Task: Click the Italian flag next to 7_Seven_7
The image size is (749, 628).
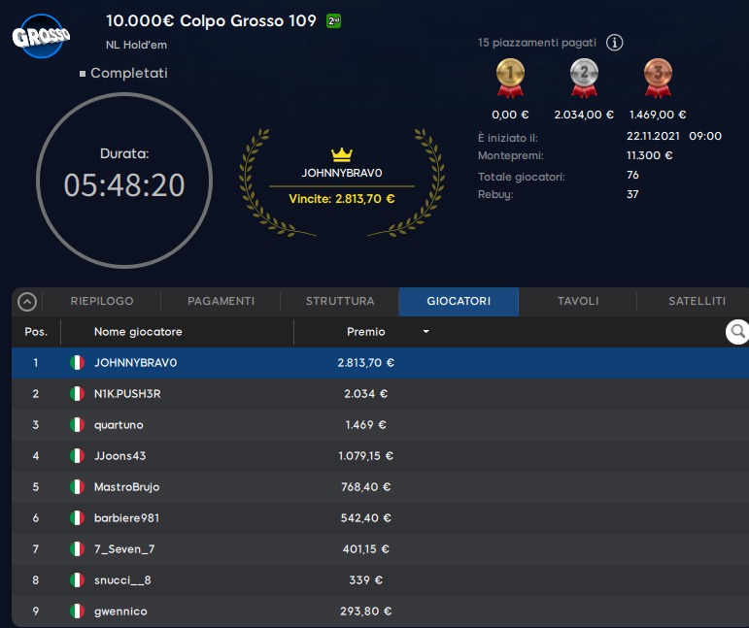Action: [x=77, y=548]
